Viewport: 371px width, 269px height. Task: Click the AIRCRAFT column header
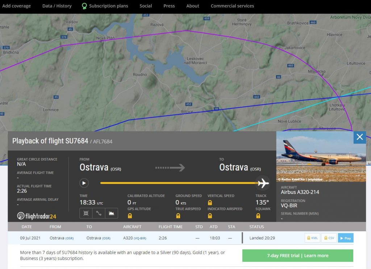click(x=132, y=227)
